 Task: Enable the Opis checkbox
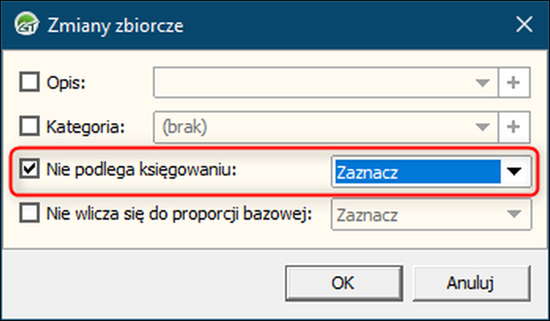pyautogui.click(x=30, y=82)
